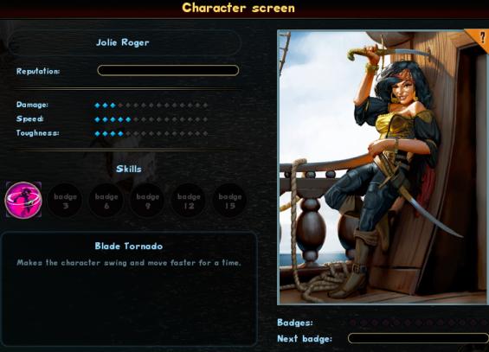Click the locked badge 15 skill slot
The height and width of the screenshot is (352, 489).
tap(230, 201)
